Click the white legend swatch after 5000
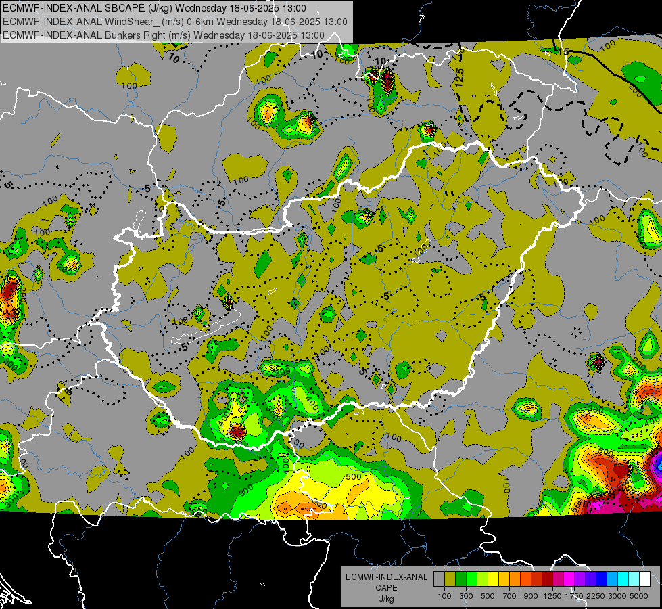This screenshot has width=662, height=609. (x=644, y=579)
